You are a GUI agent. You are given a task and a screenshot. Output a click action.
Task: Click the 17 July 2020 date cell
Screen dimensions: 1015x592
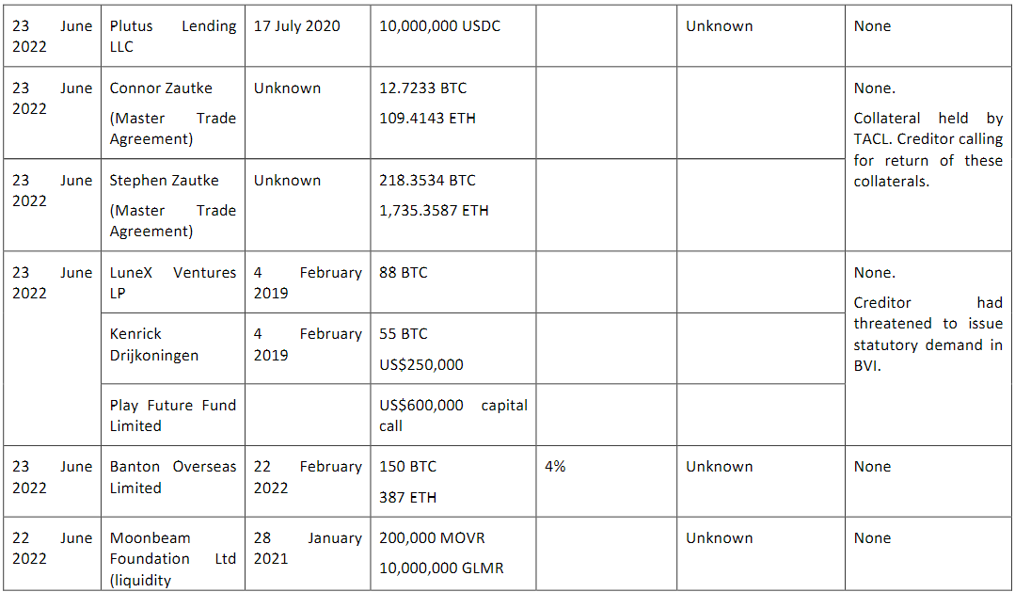308,37
